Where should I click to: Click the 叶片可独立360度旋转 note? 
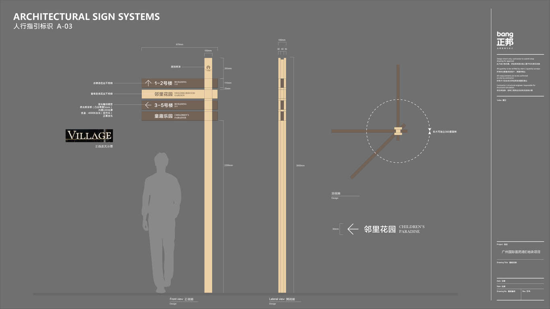click(x=445, y=132)
